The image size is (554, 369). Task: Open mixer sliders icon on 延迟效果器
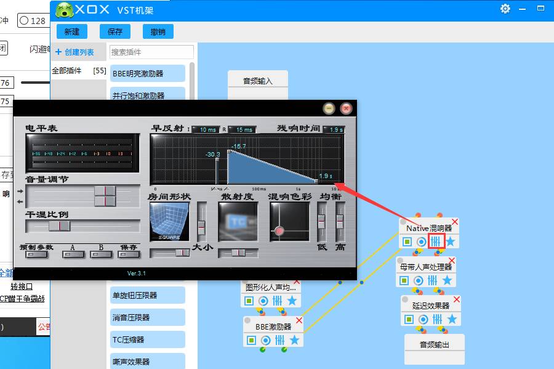[438, 320]
